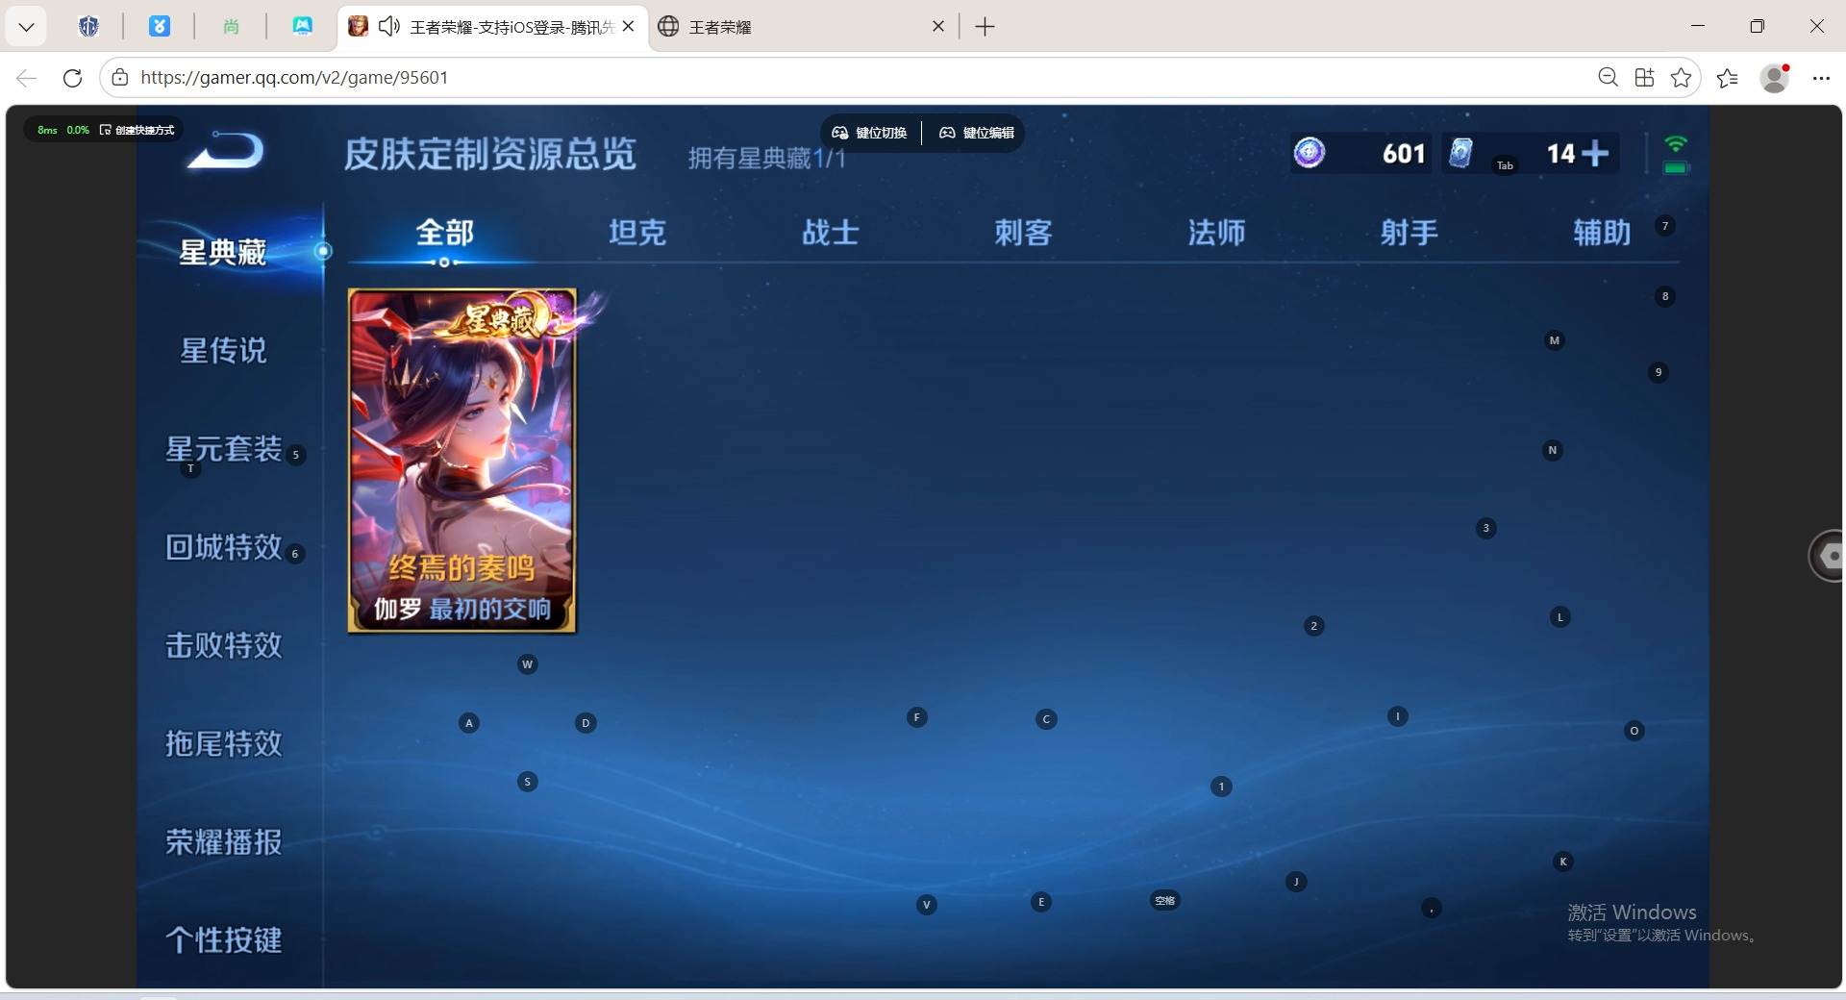
Task: Open the 星传说 sidebar category
Action: [223, 350]
